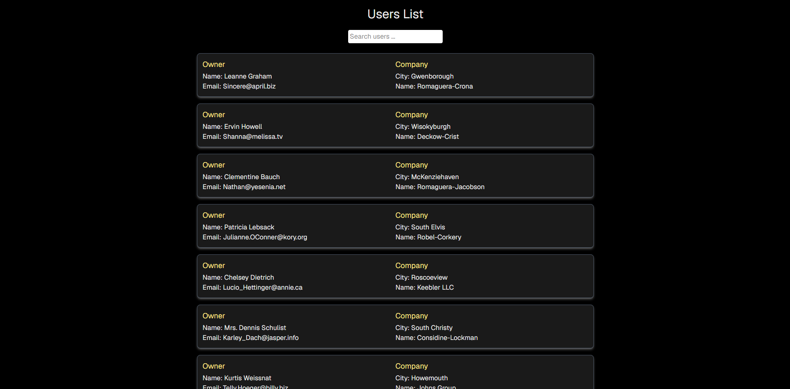Click the city Wisokyburgh
This screenshot has height=389, width=790.
[x=431, y=127]
